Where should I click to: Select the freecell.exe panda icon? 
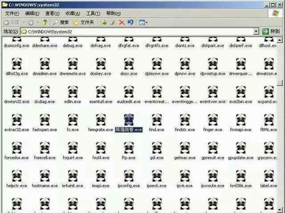point(45,147)
